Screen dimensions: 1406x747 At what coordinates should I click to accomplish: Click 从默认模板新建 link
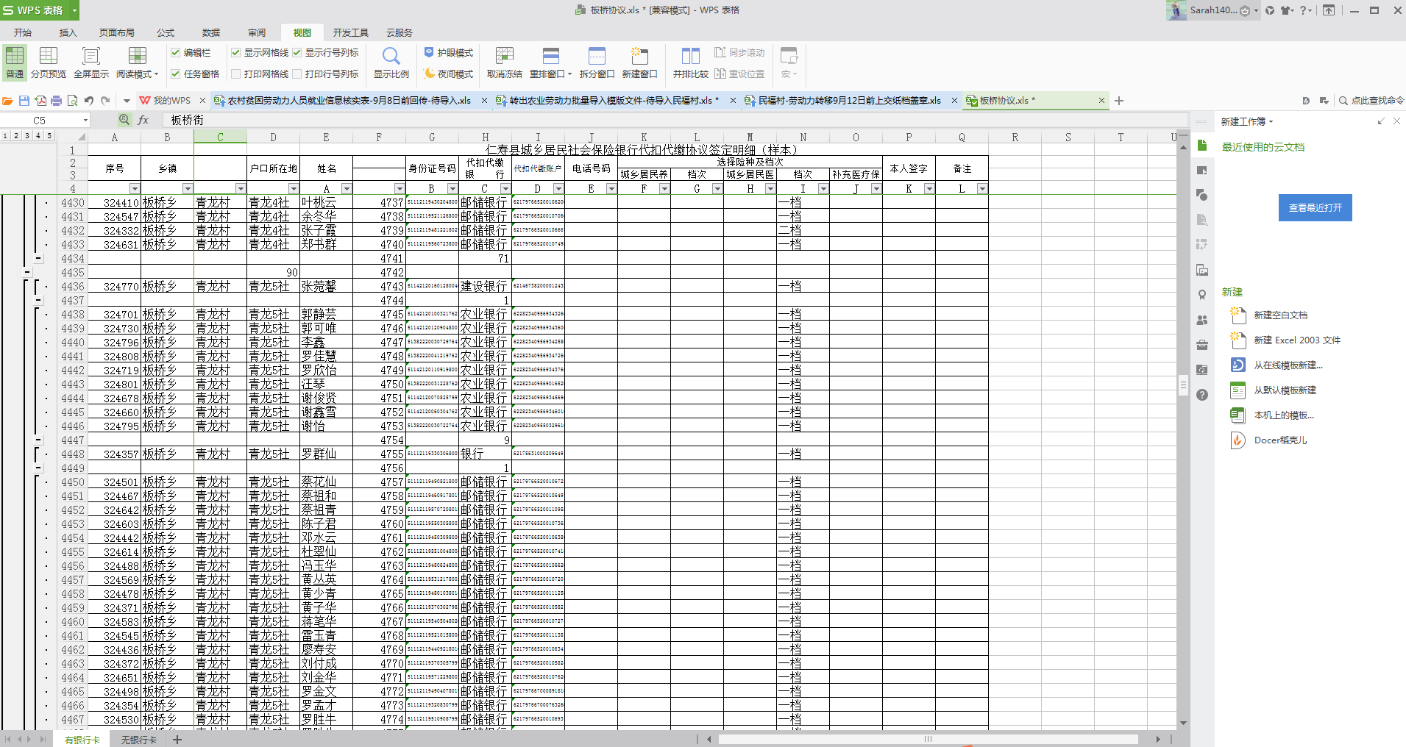tap(1285, 390)
